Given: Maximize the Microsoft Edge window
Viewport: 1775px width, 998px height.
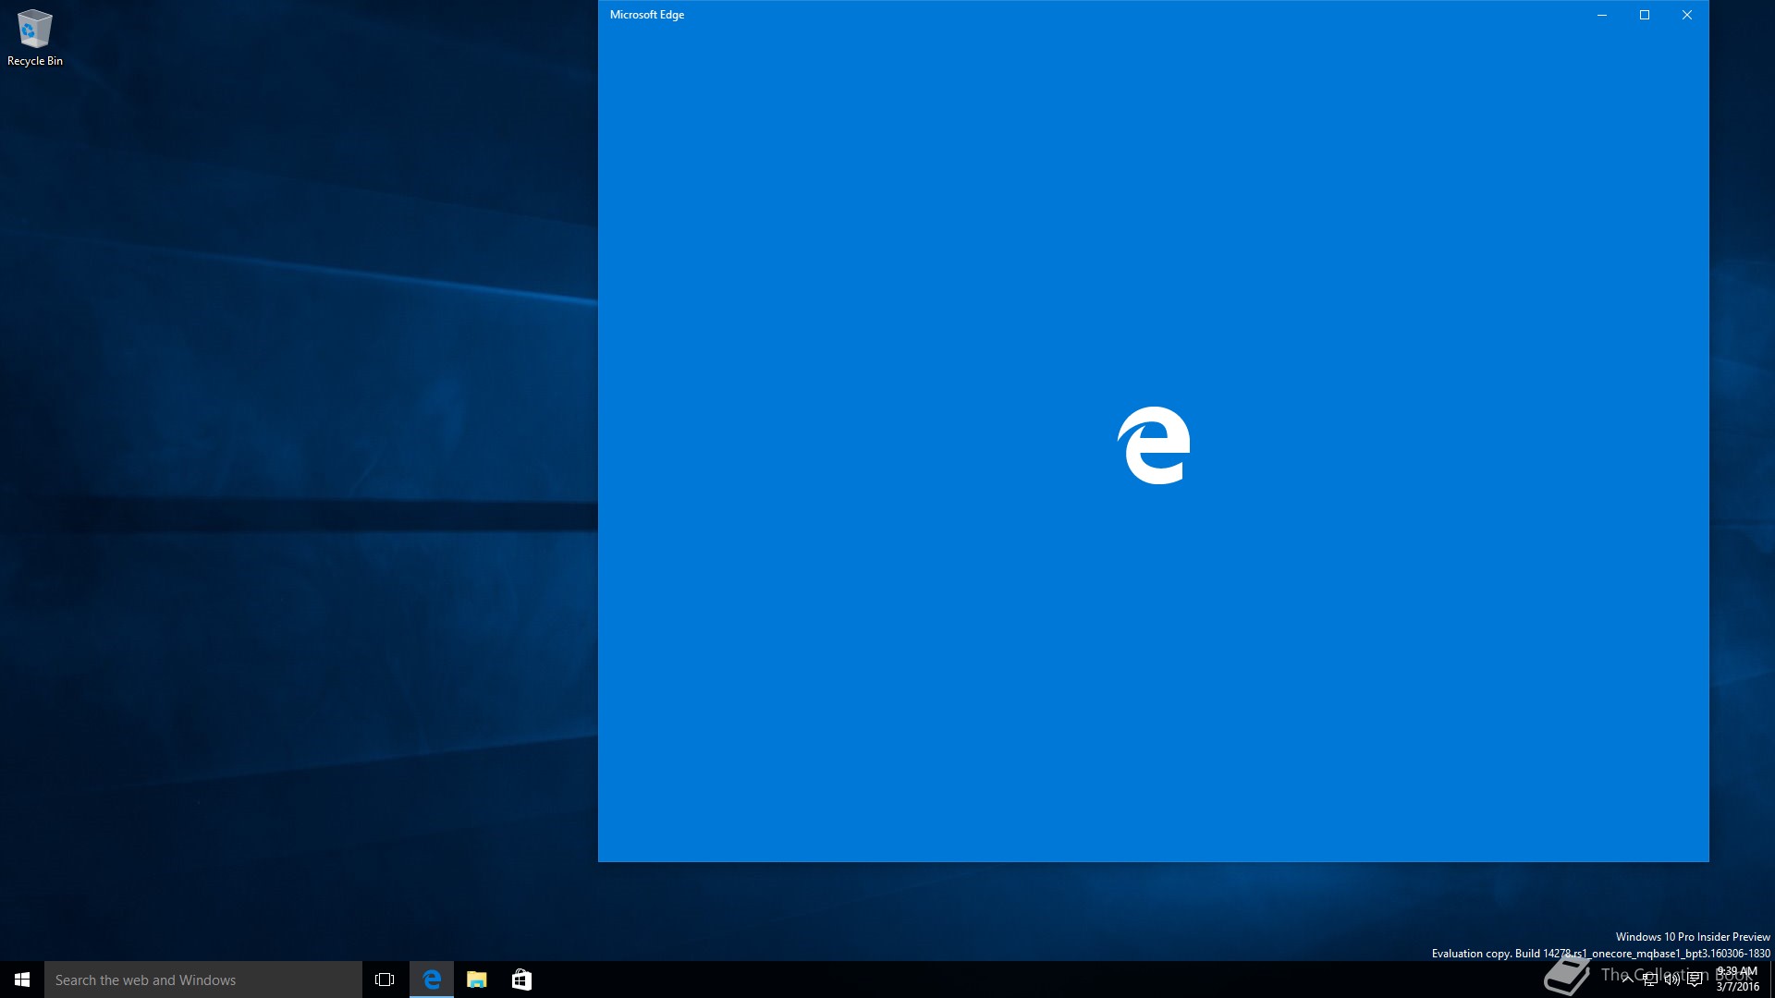Looking at the screenshot, I should 1645,15.
